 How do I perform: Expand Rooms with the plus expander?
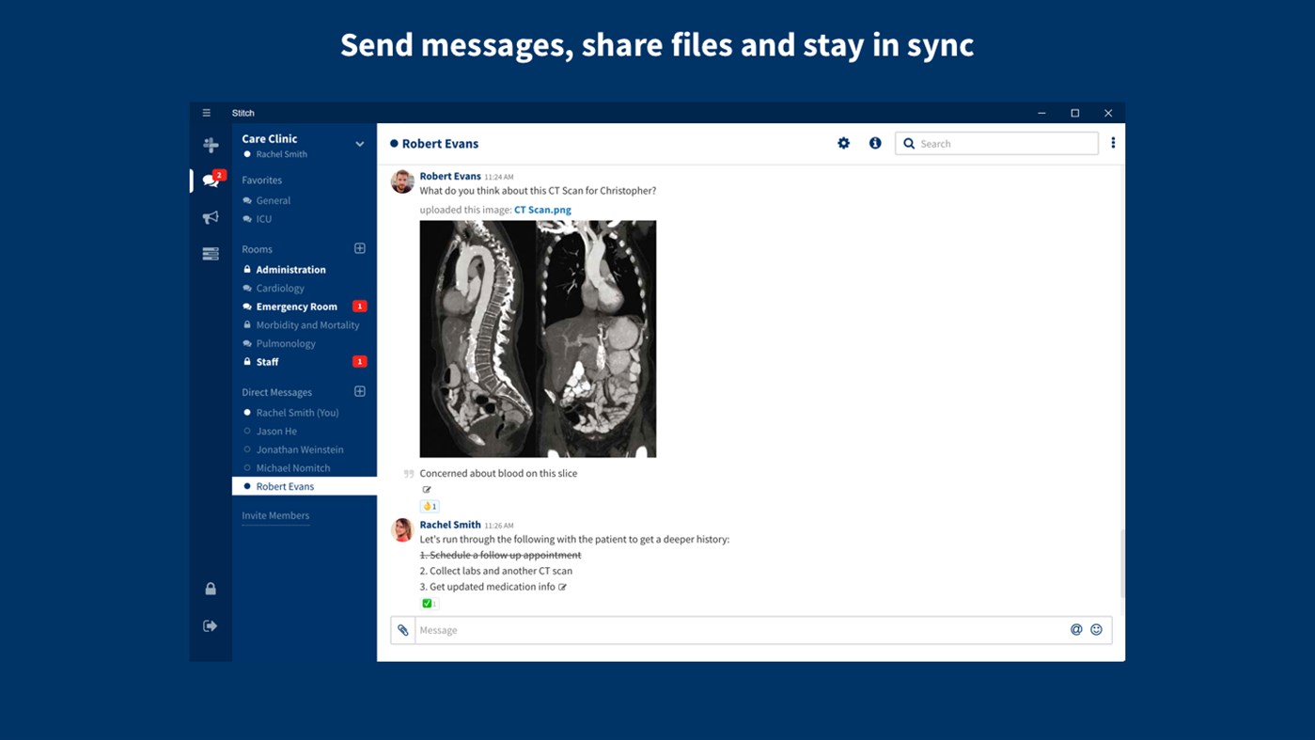point(360,247)
